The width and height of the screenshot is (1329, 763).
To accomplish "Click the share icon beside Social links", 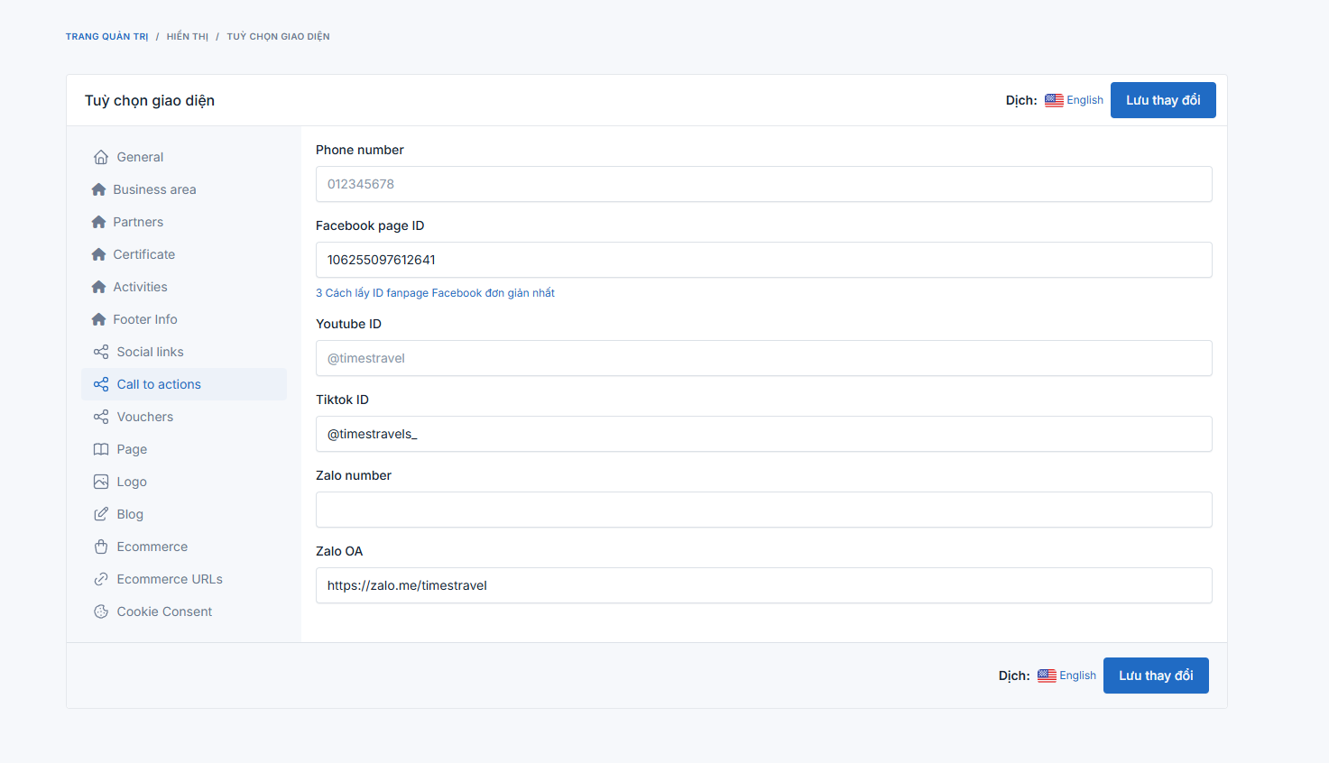I will coord(101,352).
